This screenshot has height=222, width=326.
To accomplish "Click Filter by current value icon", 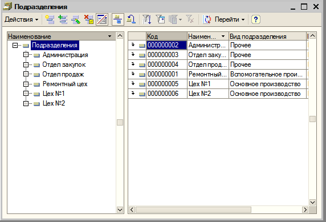I will (x=160, y=19).
